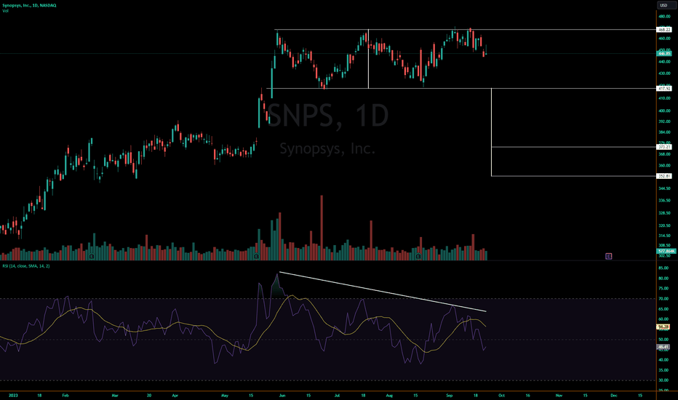
Task: Select the Vol indicator label
Action: tap(5, 11)
